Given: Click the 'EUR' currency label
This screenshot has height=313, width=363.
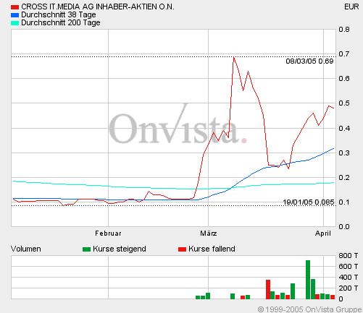Looking at the screenshot, I should click(x=351, y=7).
